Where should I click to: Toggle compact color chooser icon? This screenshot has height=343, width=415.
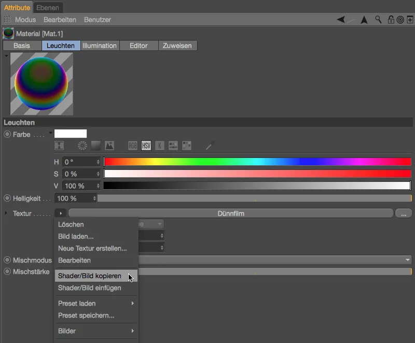59,146
